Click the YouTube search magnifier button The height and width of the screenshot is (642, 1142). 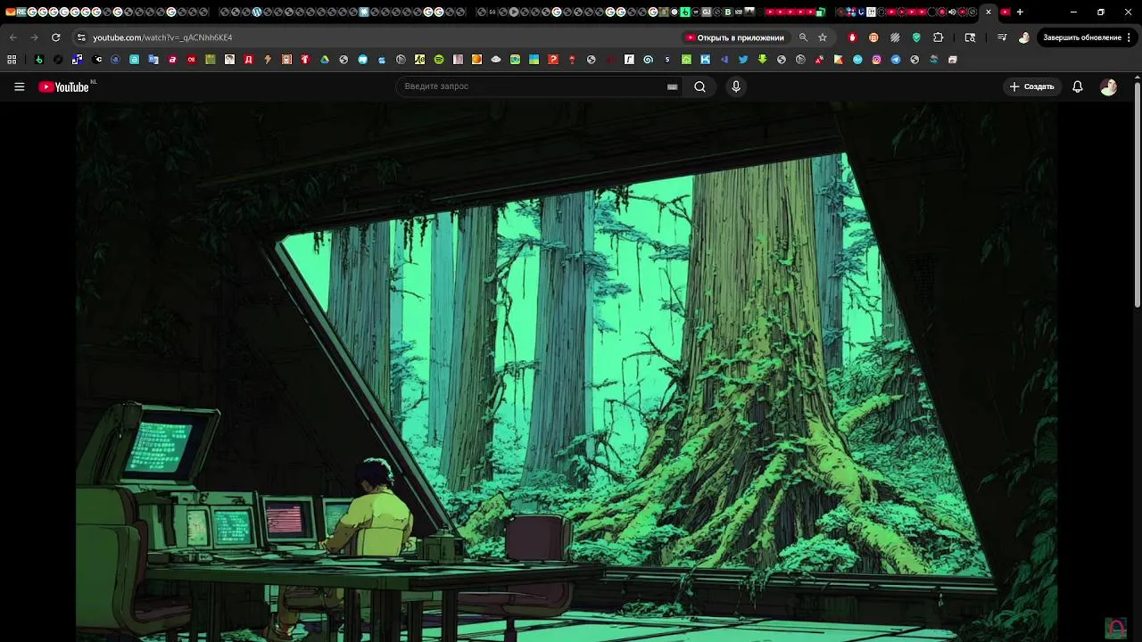699,86
